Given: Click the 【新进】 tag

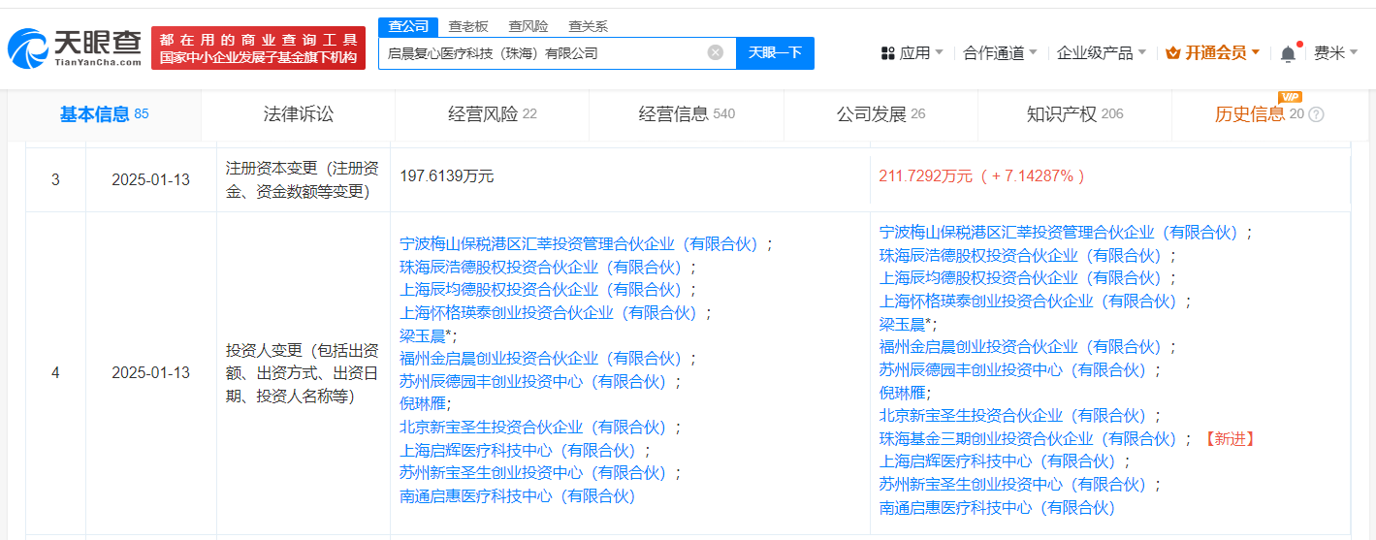Looking at the screenshot, I should [x=1230, y=439].
